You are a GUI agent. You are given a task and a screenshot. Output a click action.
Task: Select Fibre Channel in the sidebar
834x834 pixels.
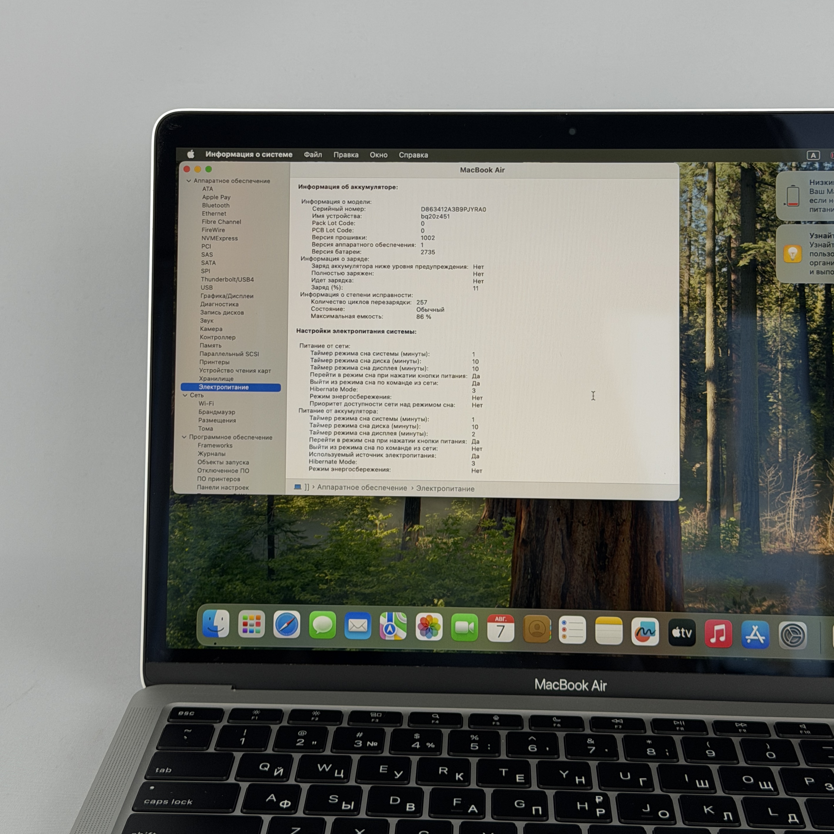point(221,222)
